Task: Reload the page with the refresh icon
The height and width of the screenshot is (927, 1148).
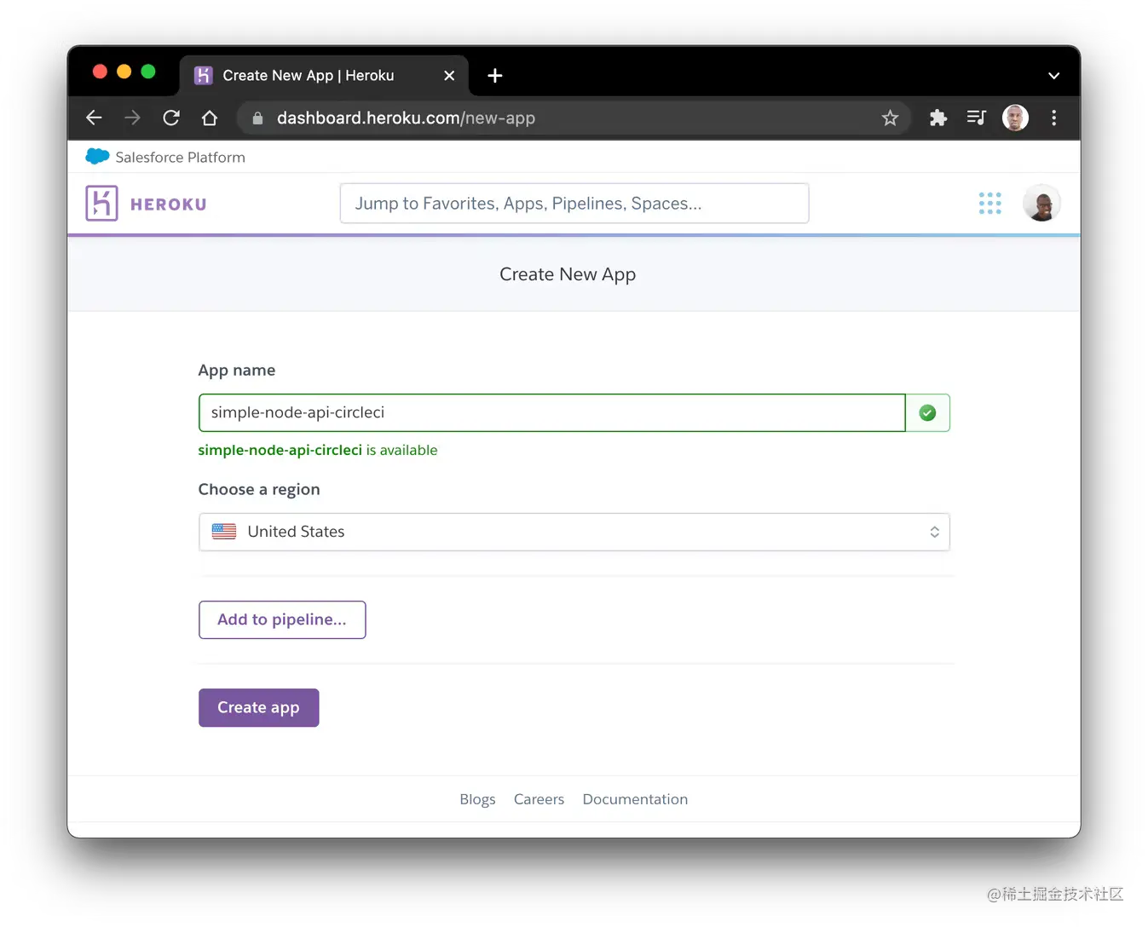Action: coord(171,118)
